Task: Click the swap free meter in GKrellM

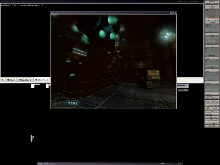Action: [x=212, y=102]
